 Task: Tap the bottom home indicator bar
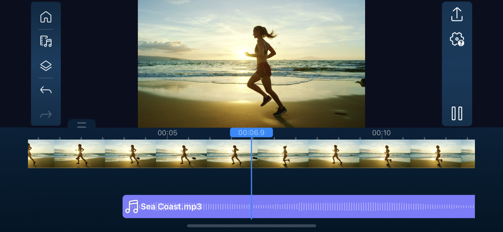tap(251, 226)
